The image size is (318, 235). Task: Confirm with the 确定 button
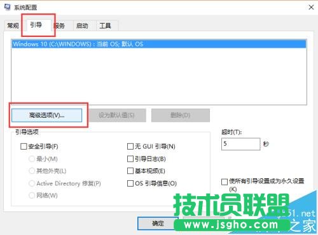pos(158,224)
